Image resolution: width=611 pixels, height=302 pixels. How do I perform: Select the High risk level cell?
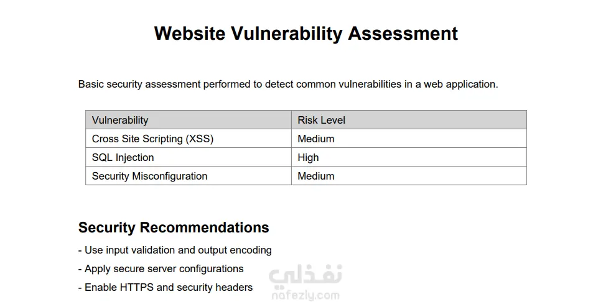coord(409,157)
